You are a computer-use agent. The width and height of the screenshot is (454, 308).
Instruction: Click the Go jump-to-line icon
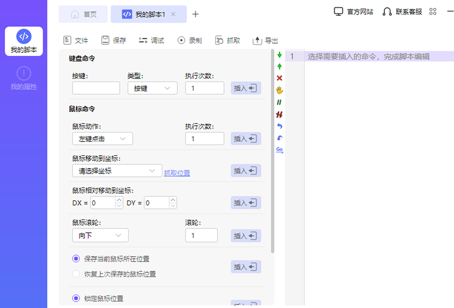(279, 150)
